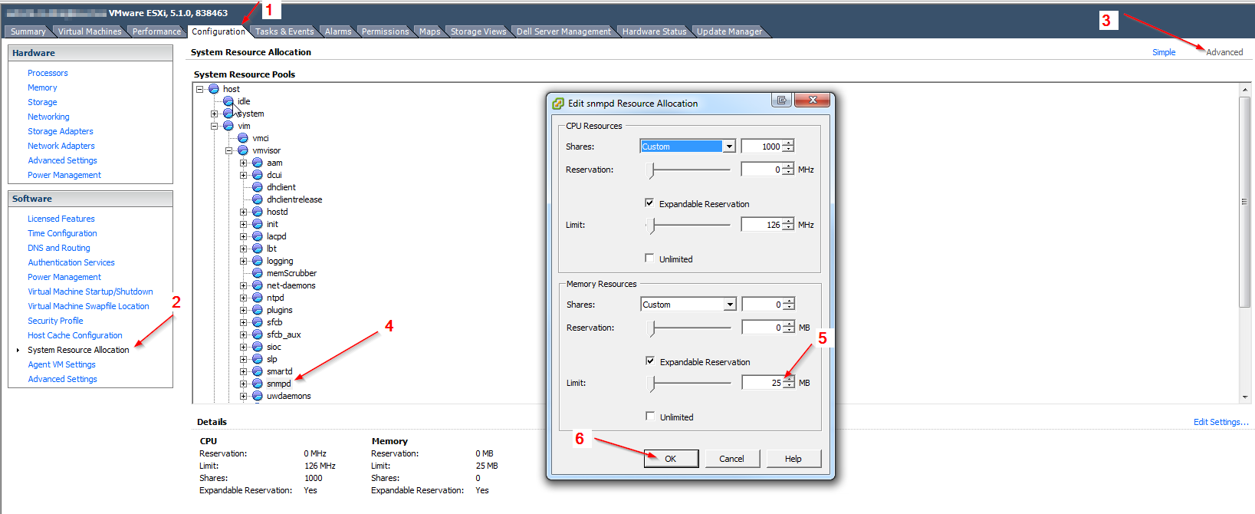Open the Licensed Features link
1255x514 pixels.
61,219
